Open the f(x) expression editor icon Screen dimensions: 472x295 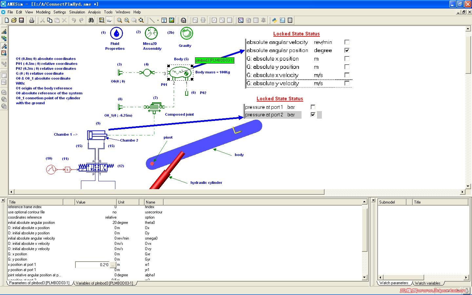pos(282,20)
